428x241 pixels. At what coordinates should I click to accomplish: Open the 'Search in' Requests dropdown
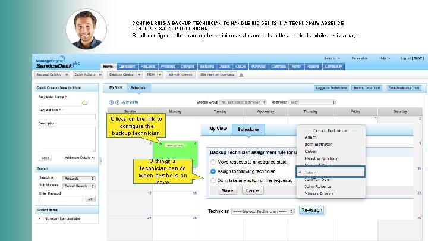point(78,179)
